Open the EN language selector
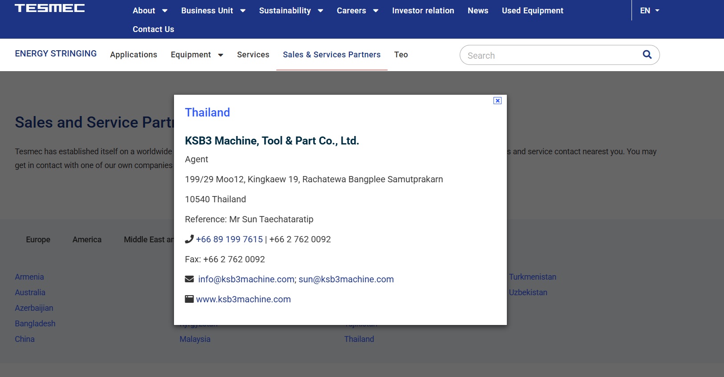Image resolution: width=724 pixels, height=377 pixels. [650, 11]
